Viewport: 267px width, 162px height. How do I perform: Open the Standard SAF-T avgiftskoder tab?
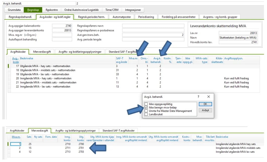(x=118, y=131)
